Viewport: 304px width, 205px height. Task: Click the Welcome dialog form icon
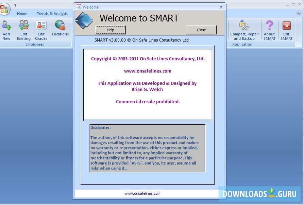[78, 7]
